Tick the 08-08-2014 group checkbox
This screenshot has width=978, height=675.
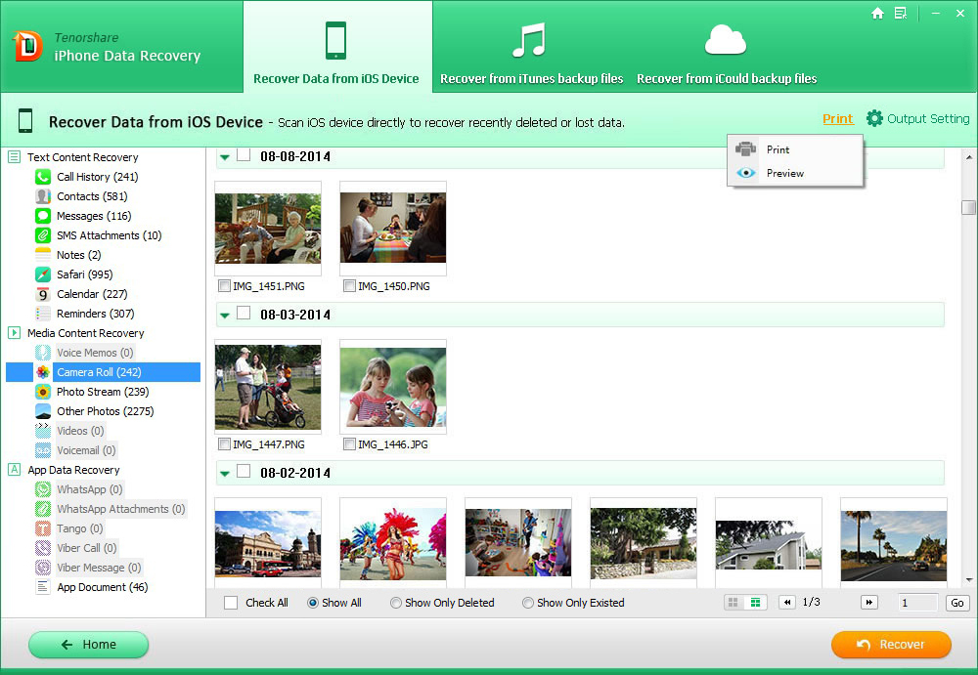click(x=244, y=155)
